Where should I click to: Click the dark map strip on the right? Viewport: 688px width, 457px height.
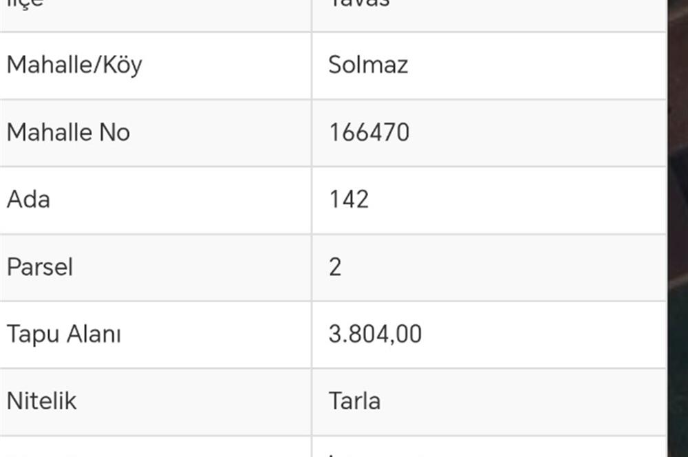click(678, 172)
